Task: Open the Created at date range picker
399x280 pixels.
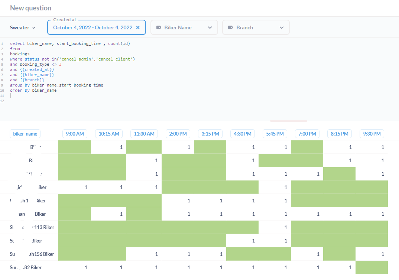Action: [x=93, y=27]
